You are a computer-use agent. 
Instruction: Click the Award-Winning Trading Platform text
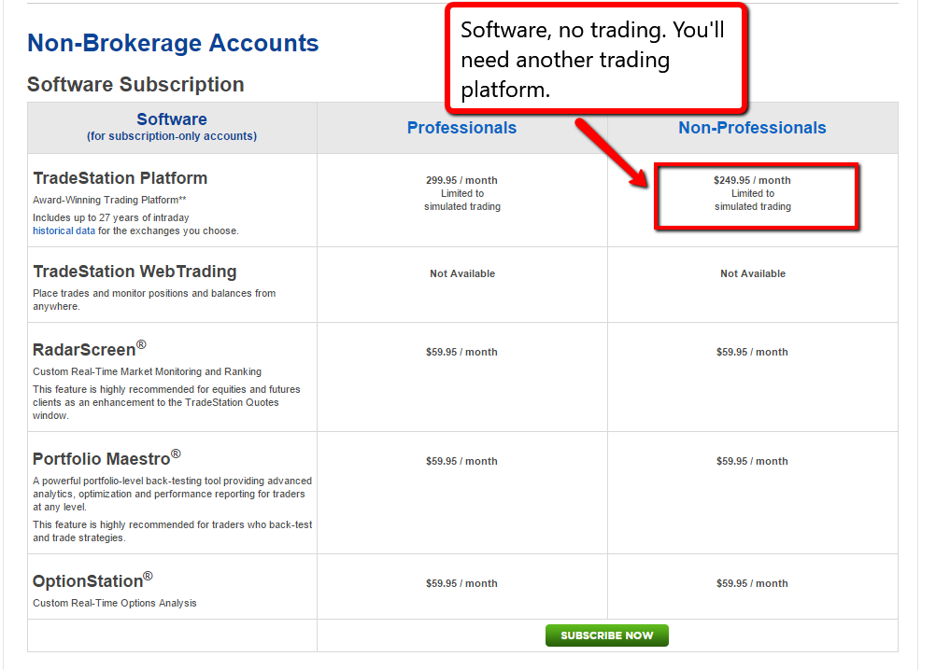[109, 200]
